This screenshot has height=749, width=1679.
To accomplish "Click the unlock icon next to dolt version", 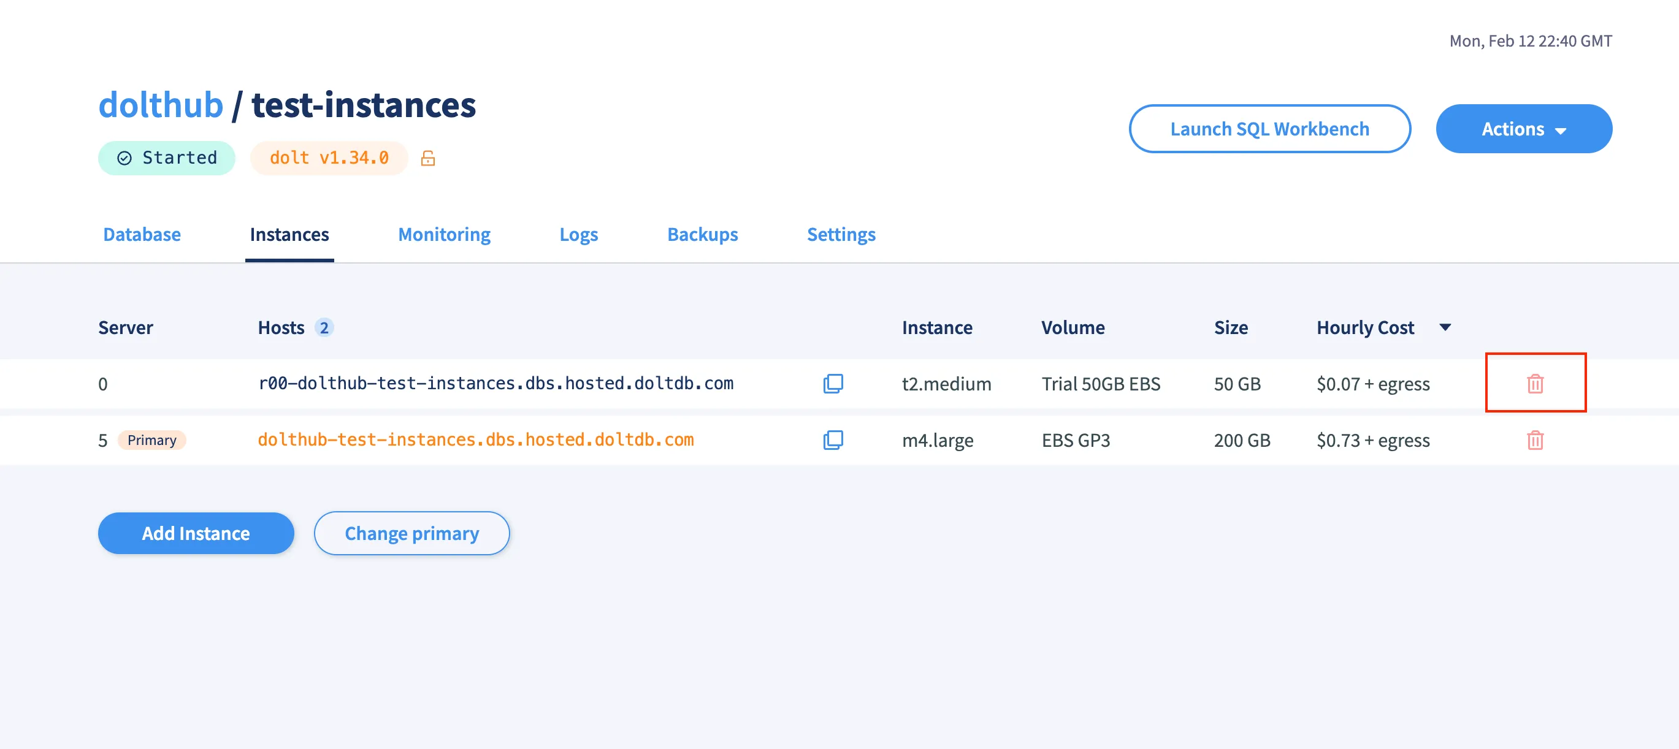I will (x=427, y=158).
